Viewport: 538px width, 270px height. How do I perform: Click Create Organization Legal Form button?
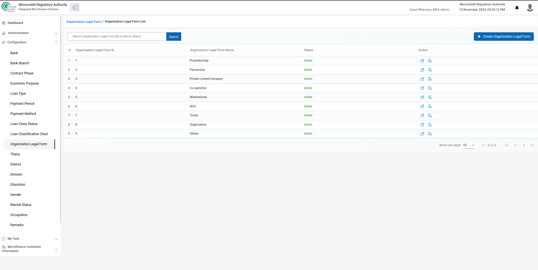click(504, 37)
